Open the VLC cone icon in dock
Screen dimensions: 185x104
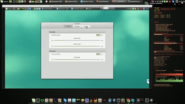91,100
